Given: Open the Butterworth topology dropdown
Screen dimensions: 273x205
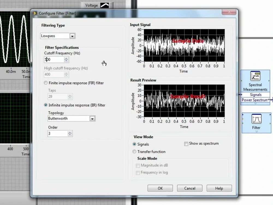Looking at the screenshot, I should (92, 118).
